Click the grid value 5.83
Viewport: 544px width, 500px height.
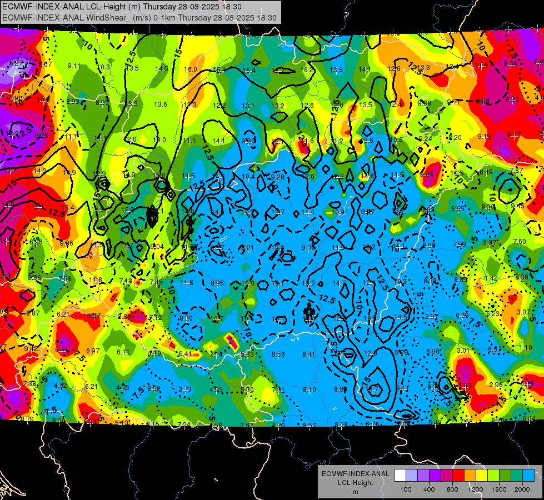pos(247,354)
